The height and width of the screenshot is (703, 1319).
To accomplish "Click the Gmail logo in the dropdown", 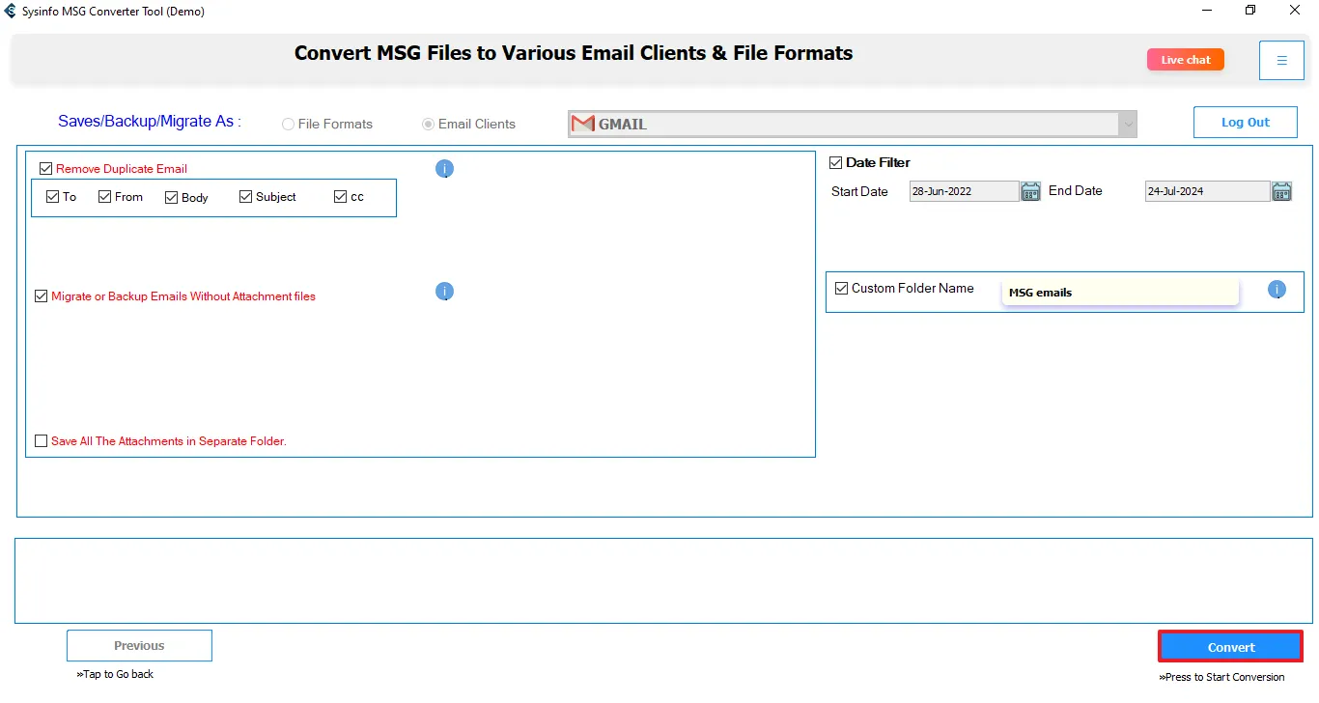I will point(582,124).
